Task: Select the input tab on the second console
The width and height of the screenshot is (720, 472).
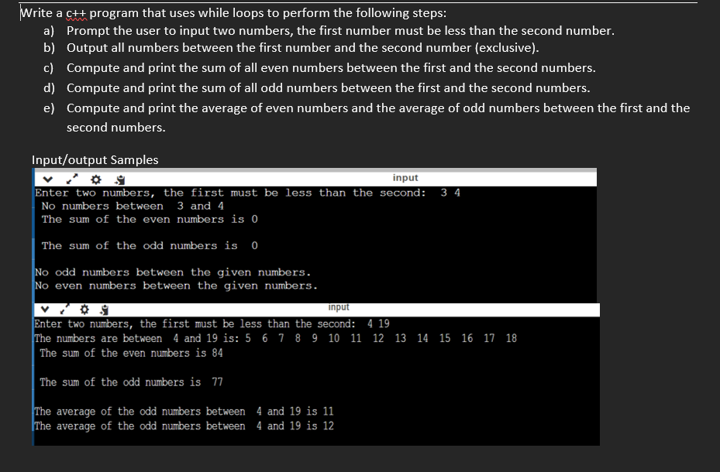Action: [339, 308]
